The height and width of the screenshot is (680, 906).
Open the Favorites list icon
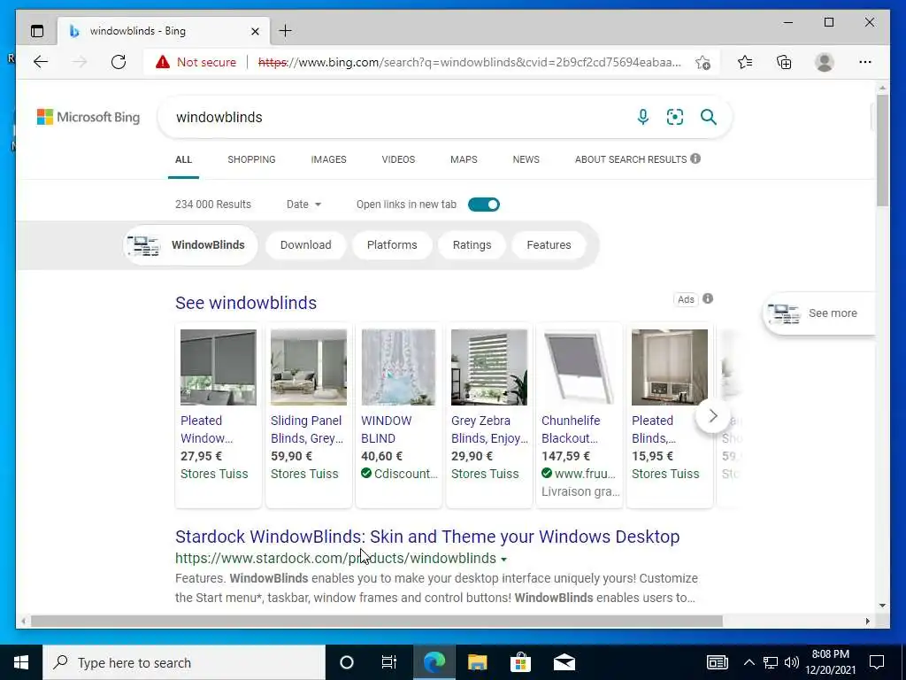click(x=745, y=62)
